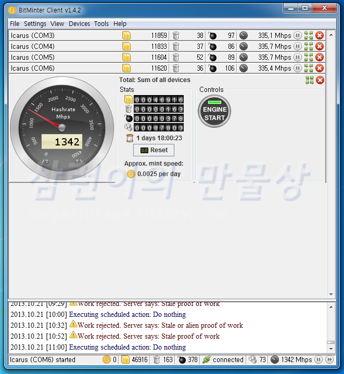Image resolution: width=344 pixels, height=374 pixels.
Task: Click the status bar bomb icon
Action: (182, 359)
